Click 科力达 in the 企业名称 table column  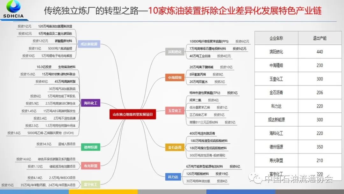click(x=276, y=106)
